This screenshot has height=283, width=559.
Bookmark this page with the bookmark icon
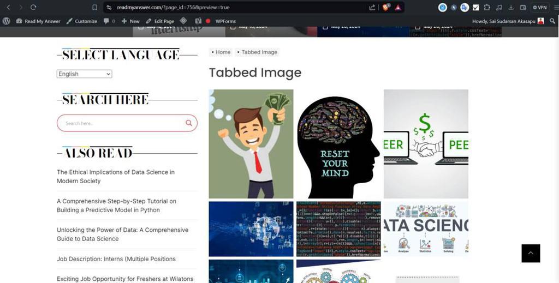[94, 7]
